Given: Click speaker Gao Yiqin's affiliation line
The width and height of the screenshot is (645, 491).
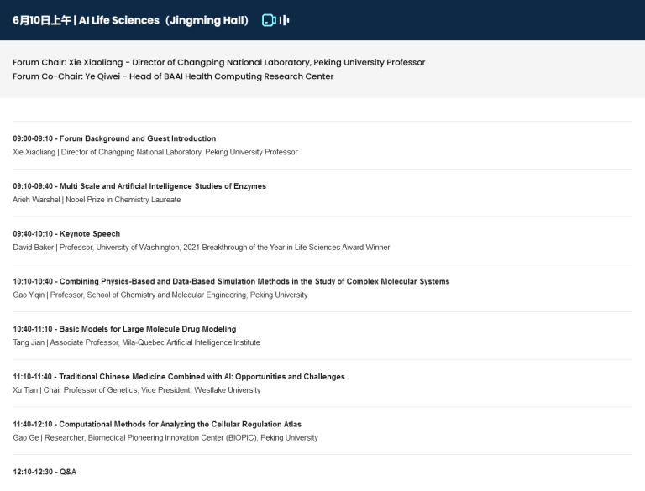Looking at the screenshot, I should (x=160, y=295).
